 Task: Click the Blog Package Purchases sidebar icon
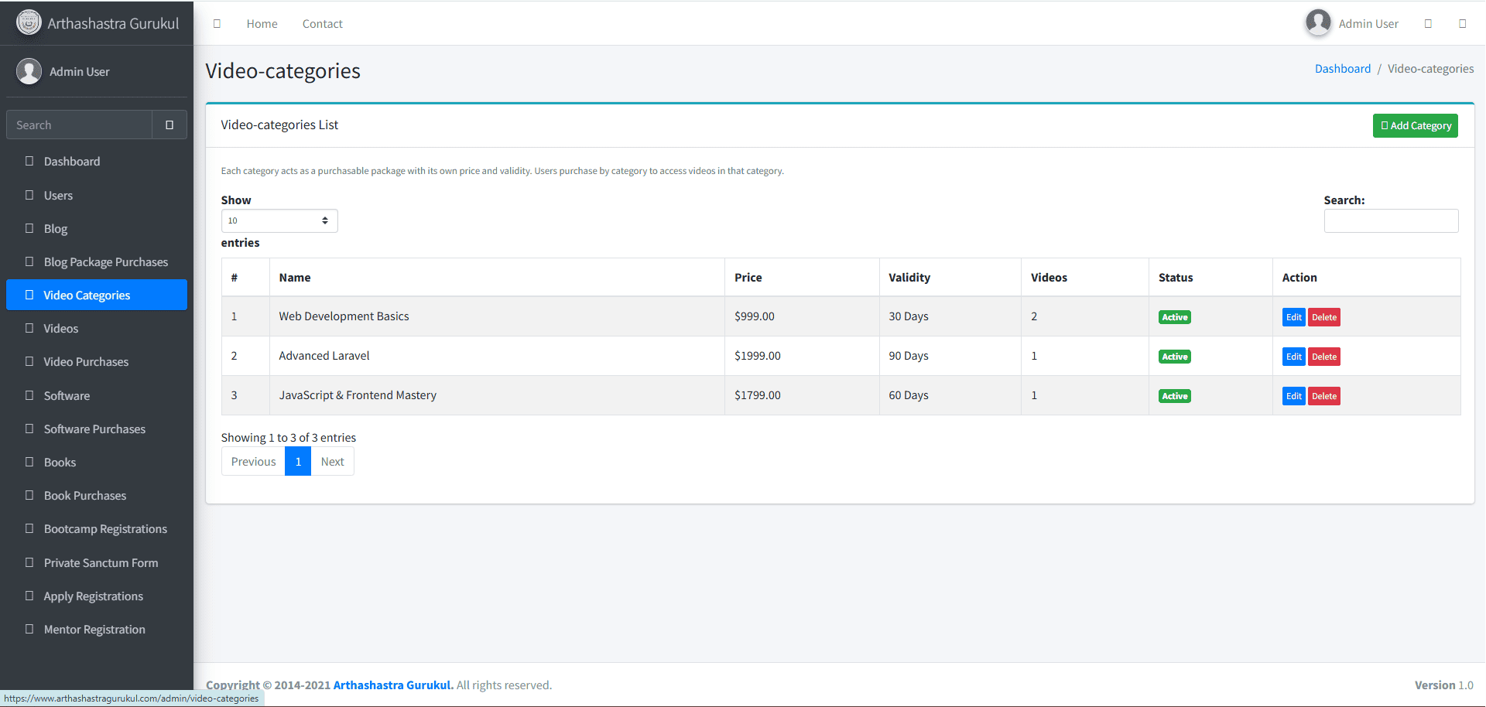[x=29, y=261]
